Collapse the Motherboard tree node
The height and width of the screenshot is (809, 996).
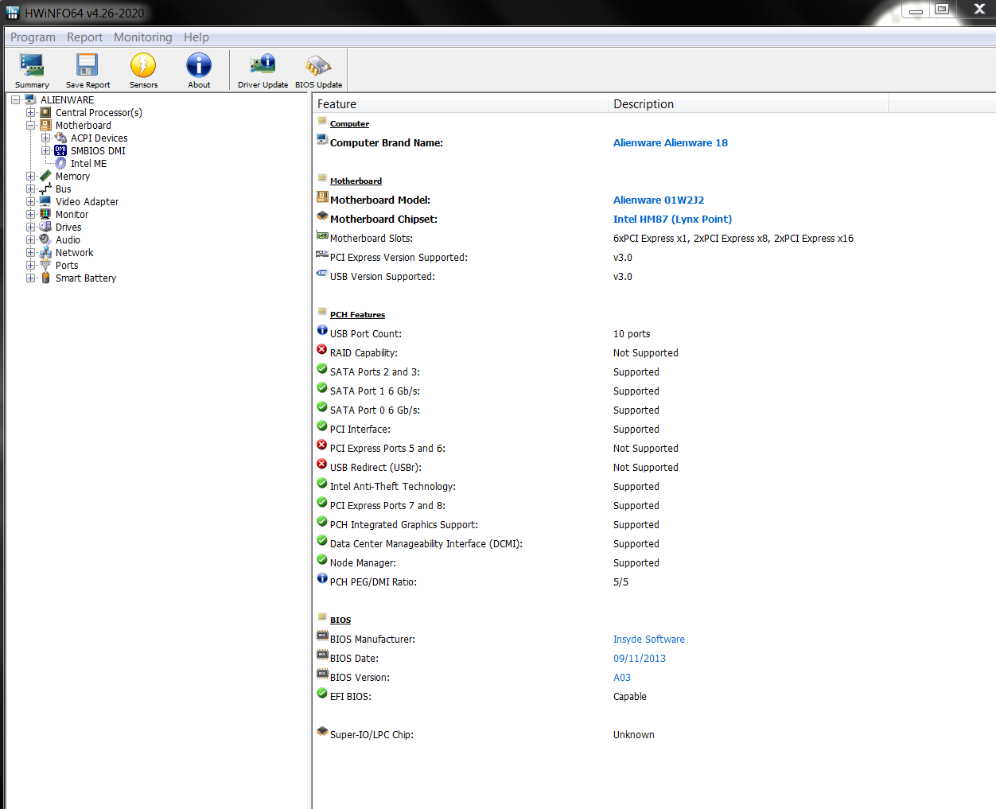tap(30, 125)
